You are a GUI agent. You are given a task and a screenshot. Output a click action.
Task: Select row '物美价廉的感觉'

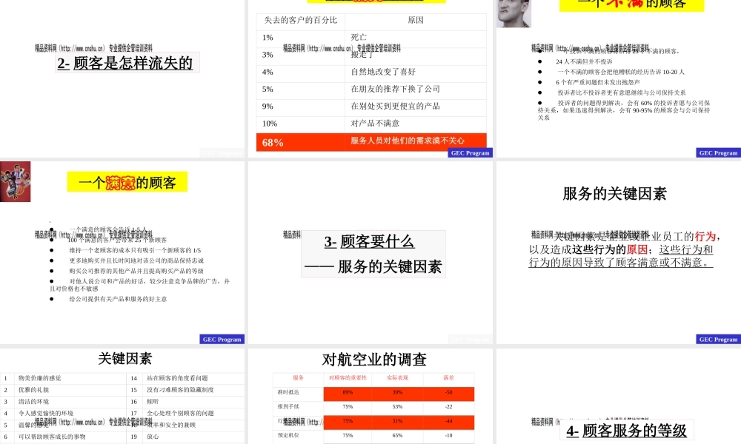[x=40, y=378]
